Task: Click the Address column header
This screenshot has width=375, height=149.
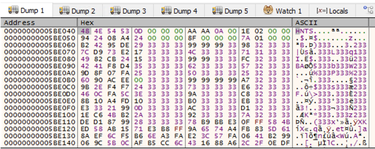Action: click(38, 23)
